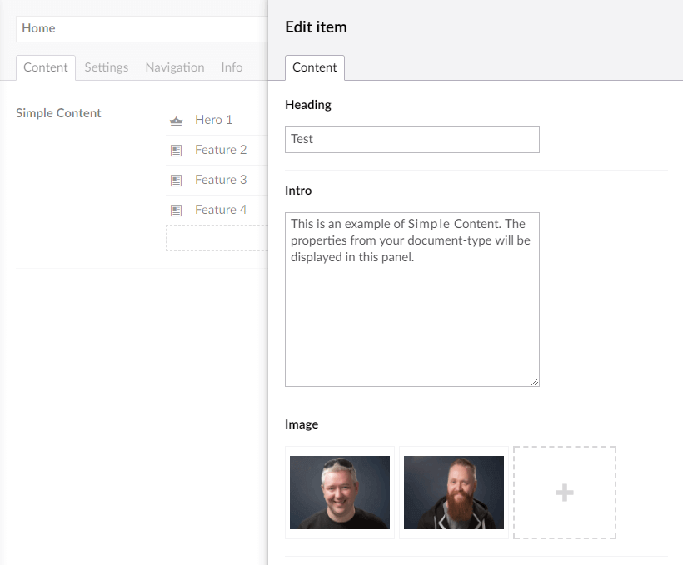683x565 pixels.
Task: Switch to the Navigation tab
Action: tap(174, 67)
